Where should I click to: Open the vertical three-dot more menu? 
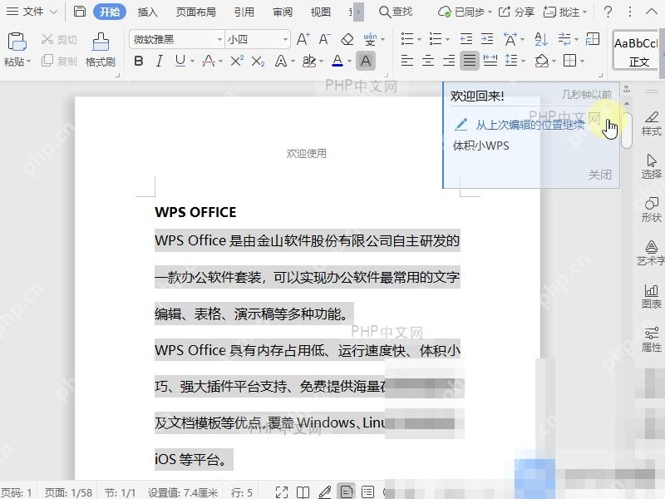click(630, 12)
